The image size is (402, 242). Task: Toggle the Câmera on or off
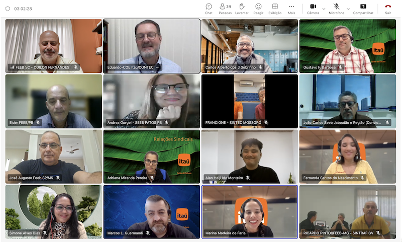click(x=313, y=8)
